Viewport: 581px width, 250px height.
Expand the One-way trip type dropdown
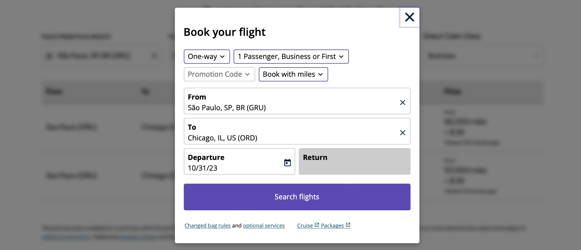point(207,57)
